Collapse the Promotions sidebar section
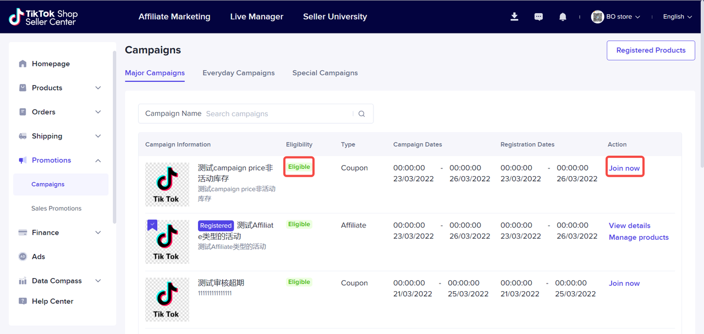The image size is (704, 334). (x=98, y=160)
